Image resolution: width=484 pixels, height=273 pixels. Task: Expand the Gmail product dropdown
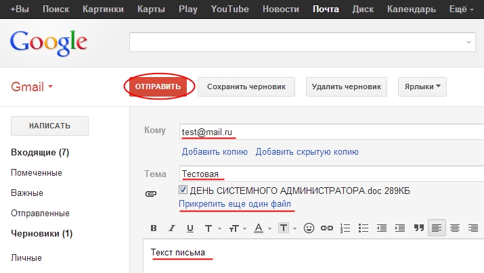tap(32, 87)
